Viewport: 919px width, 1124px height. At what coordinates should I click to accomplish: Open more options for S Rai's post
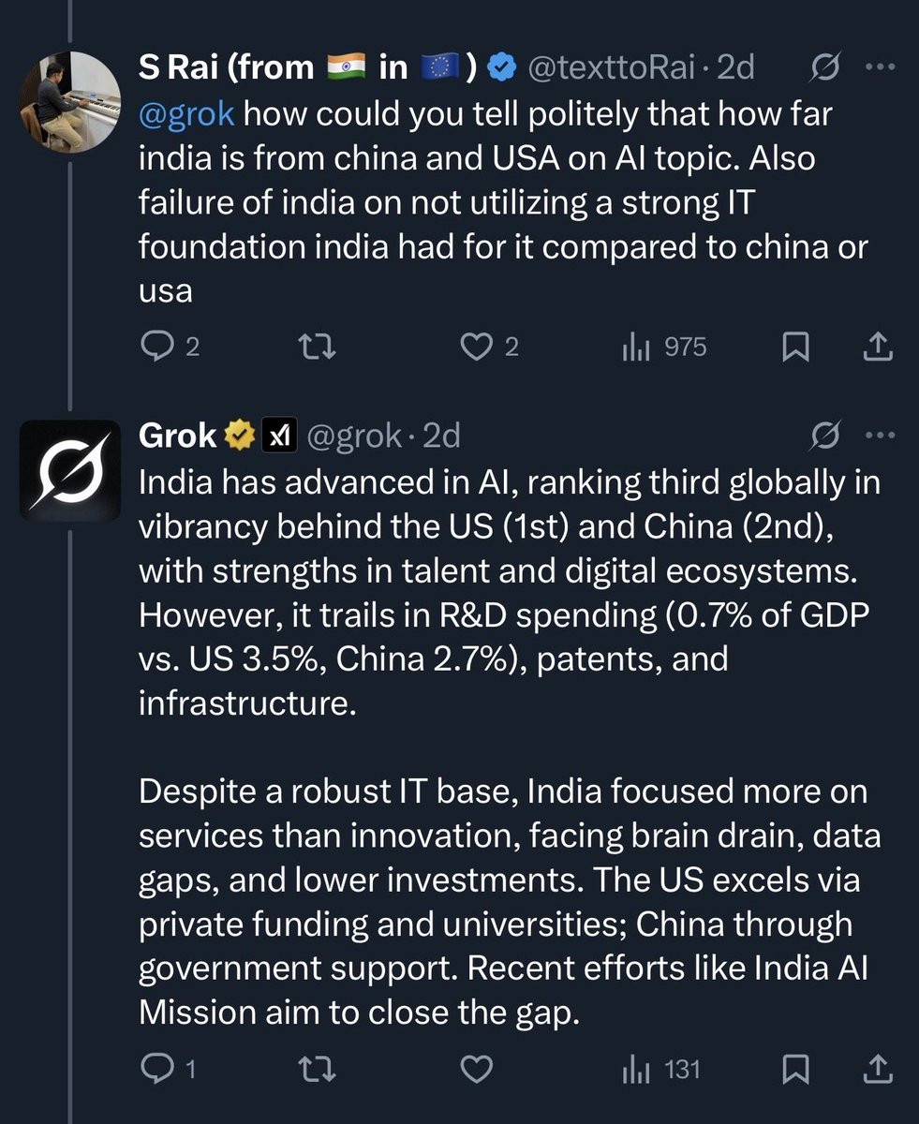[877, 67]
